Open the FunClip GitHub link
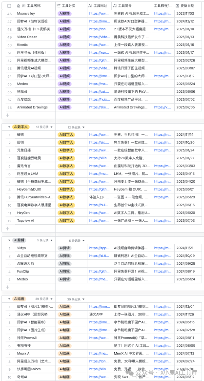 point(99,272)
